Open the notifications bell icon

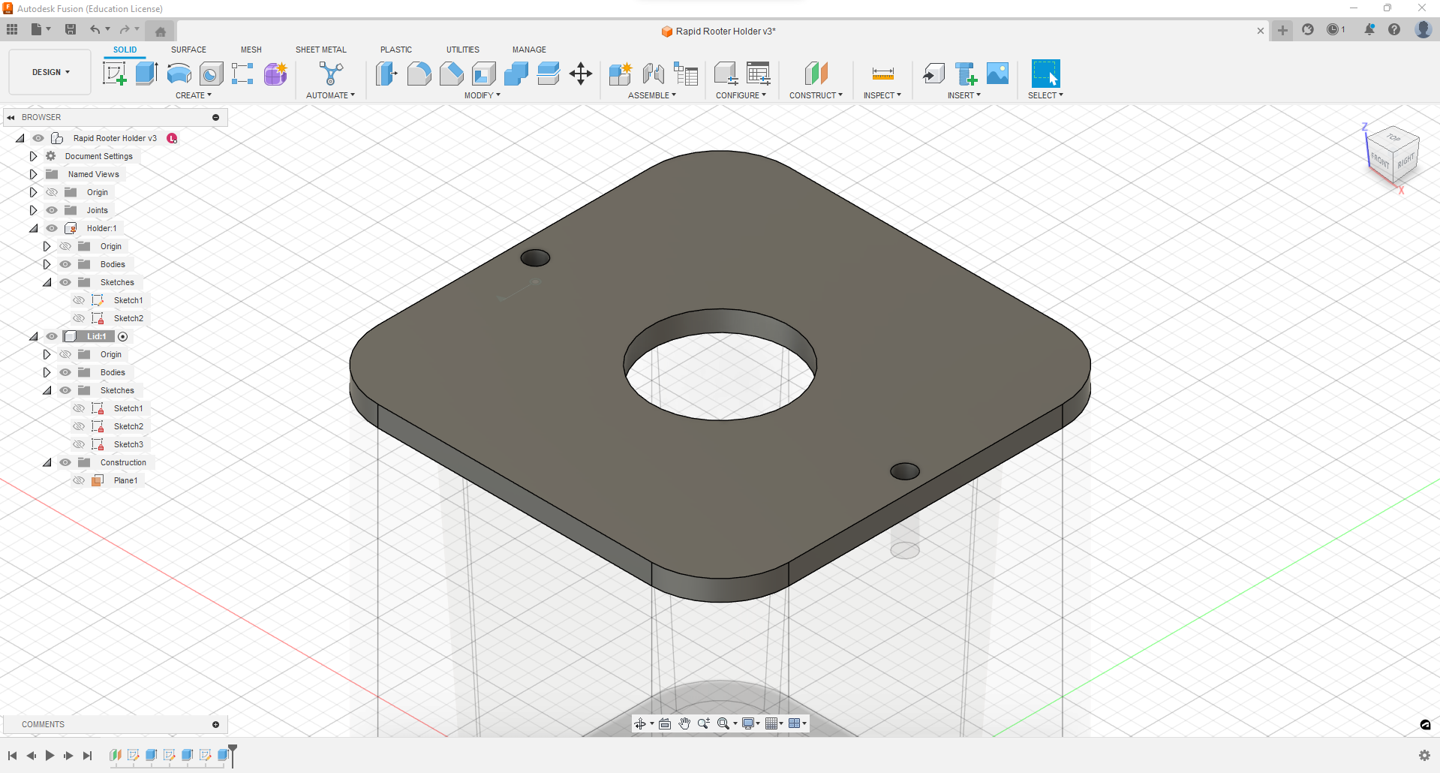click(x=1369, y=29)
